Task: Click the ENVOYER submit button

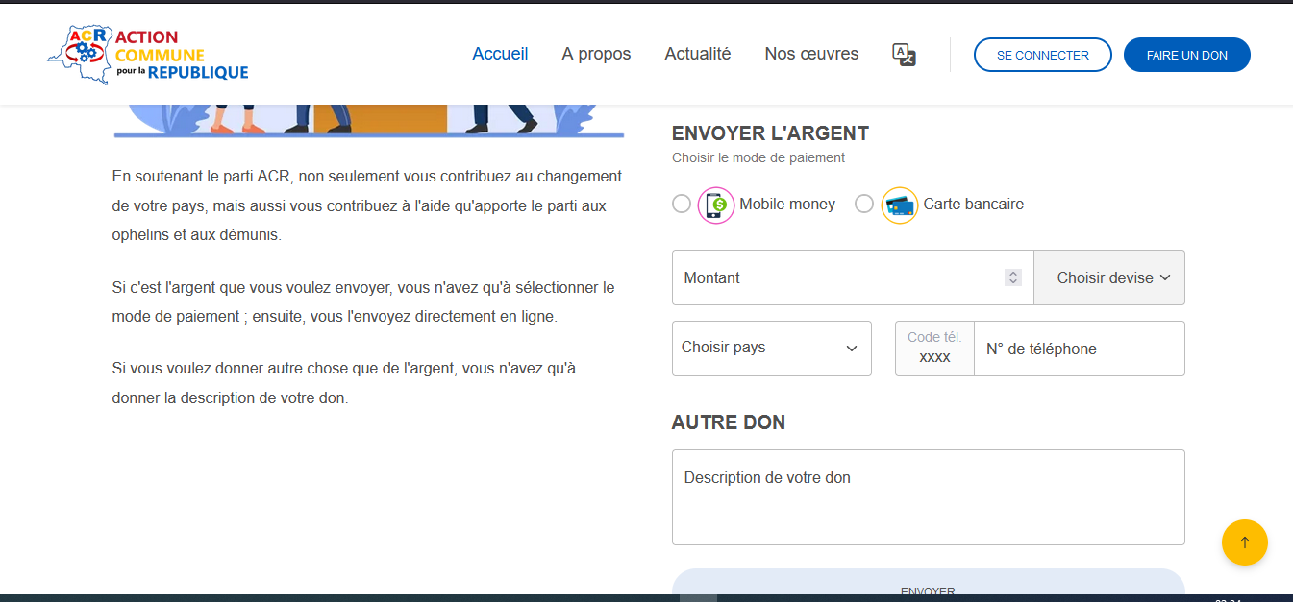Action: (x=928, y=588)
